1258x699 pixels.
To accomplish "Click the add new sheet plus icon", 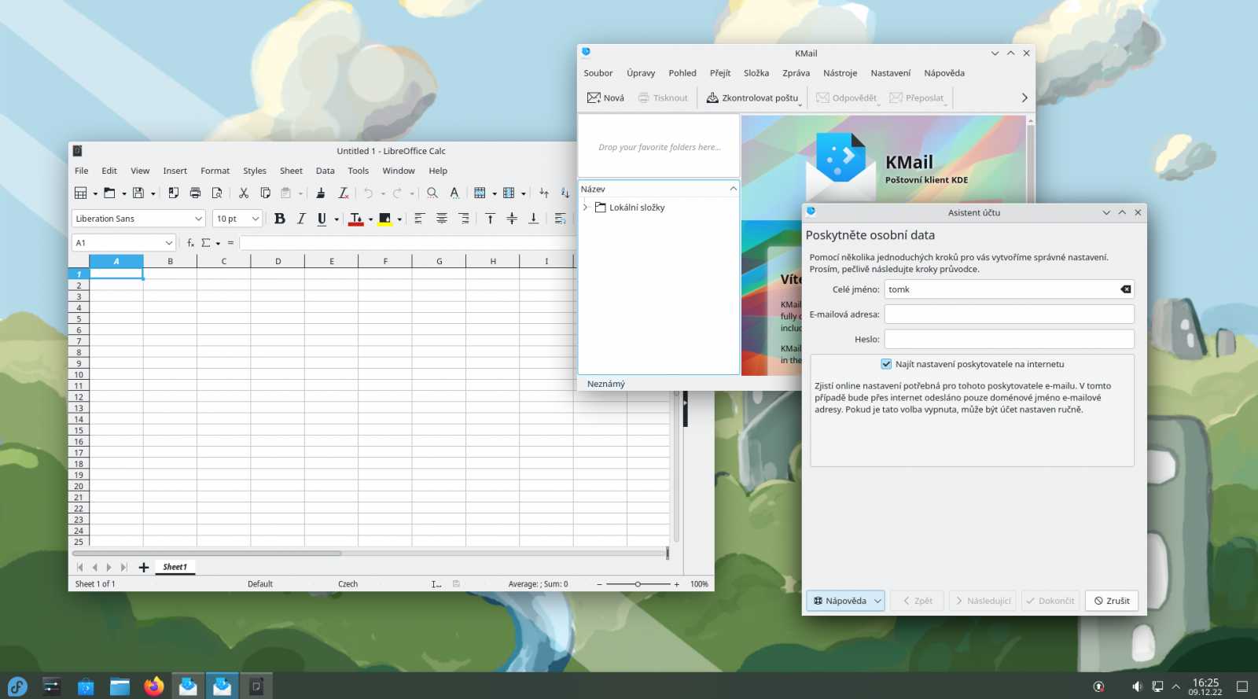I will pyautogui.click(x=144, y=567).
